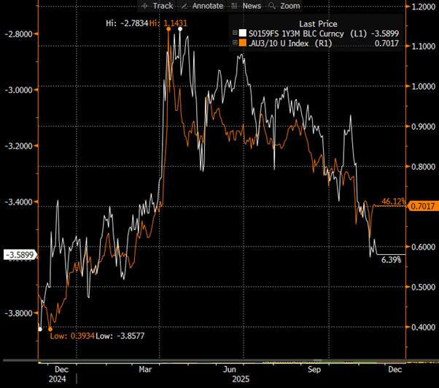Click the 46.12% orange percentage label
Viewport: 439px width, 388px height.
pyautogui.click(x=393, y=201)
